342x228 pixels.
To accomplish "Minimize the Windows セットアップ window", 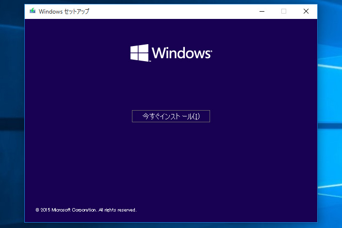I will pyautogui.click(x=262, y=11).
